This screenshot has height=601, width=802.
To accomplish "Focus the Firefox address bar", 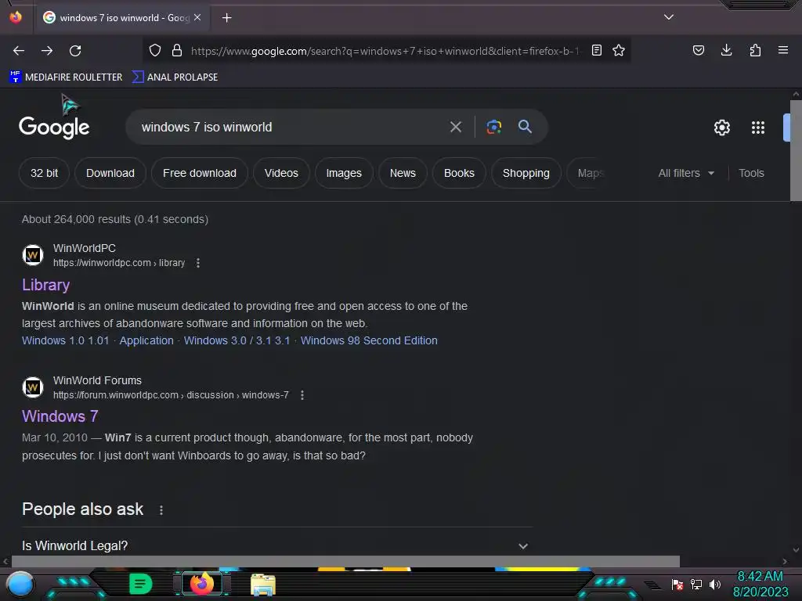I will [x=384, y=51].
